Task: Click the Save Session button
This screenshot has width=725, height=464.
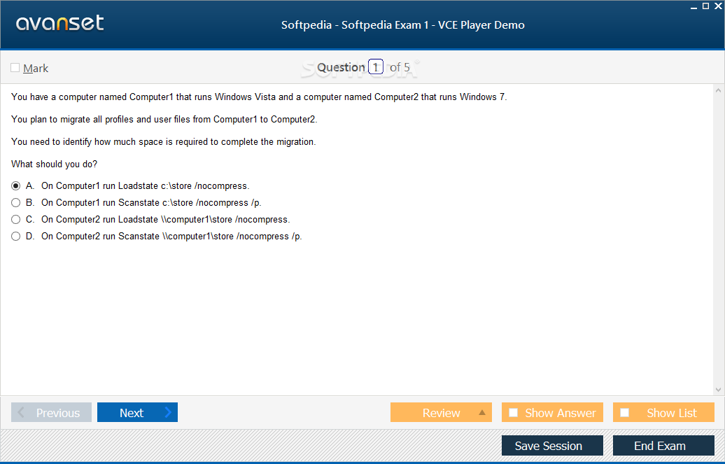Action: point(552,446)
